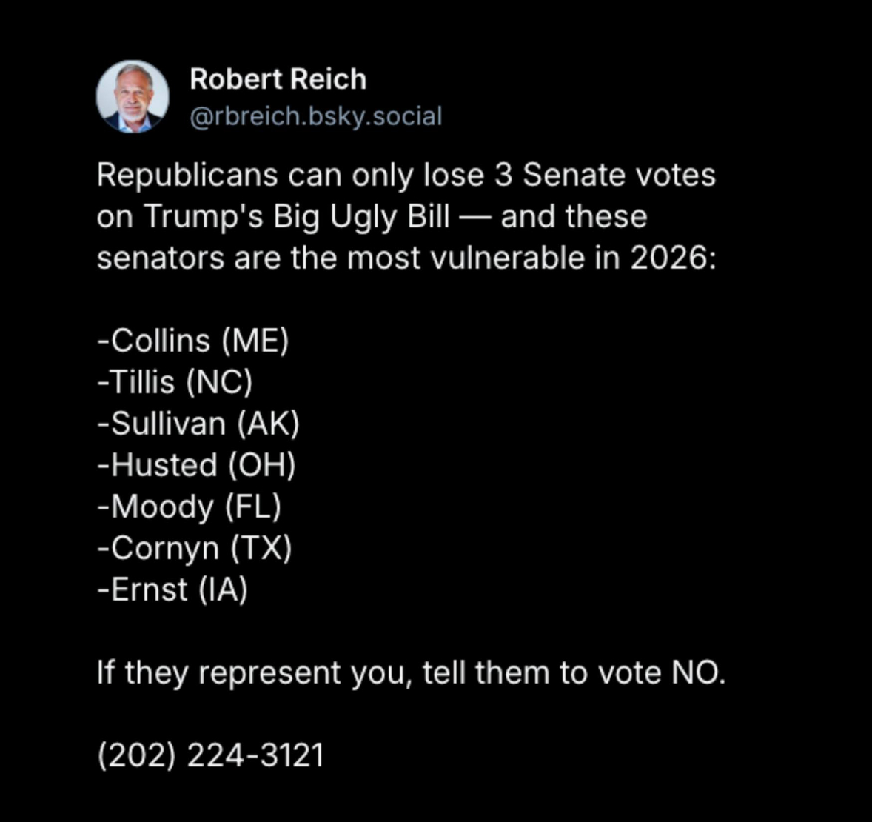Click the Husted (OH) list entry
Image resolution: width=872 pixels, height=822 pixels.
click(196, 465)
